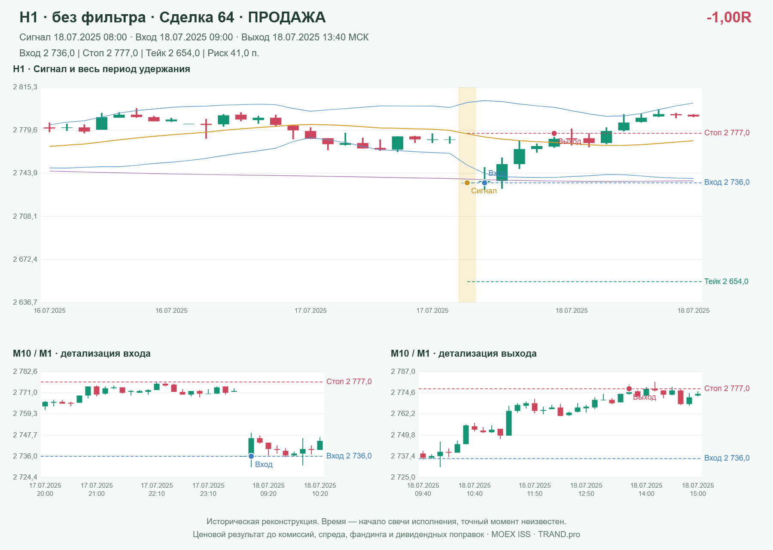The height and width of the screenshot is (550, 773).
Task: Click time label '18.07.2025 09:20' in entry detail chart
Action: (x=268, y=489)
